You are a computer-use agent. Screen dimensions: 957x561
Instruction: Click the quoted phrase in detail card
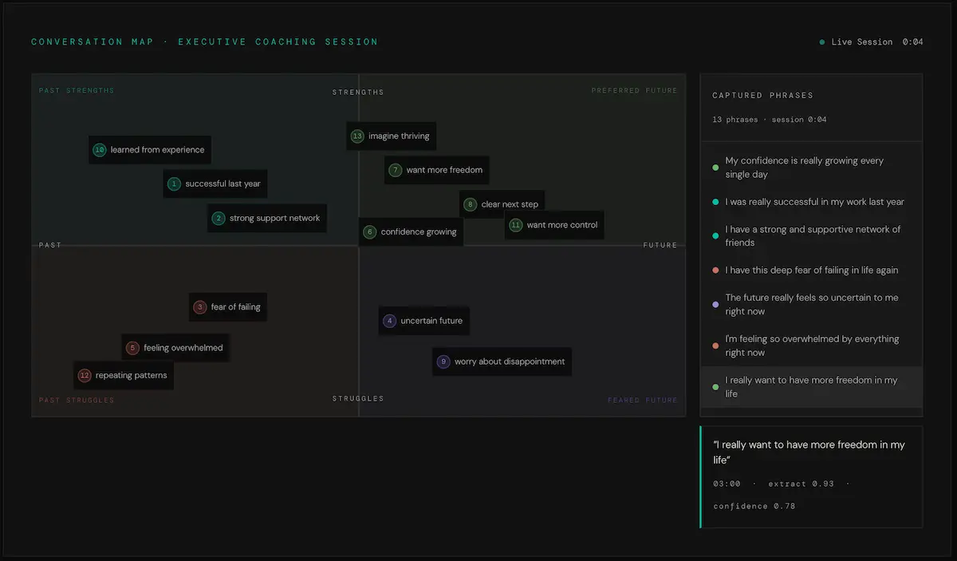click(809, 452)
